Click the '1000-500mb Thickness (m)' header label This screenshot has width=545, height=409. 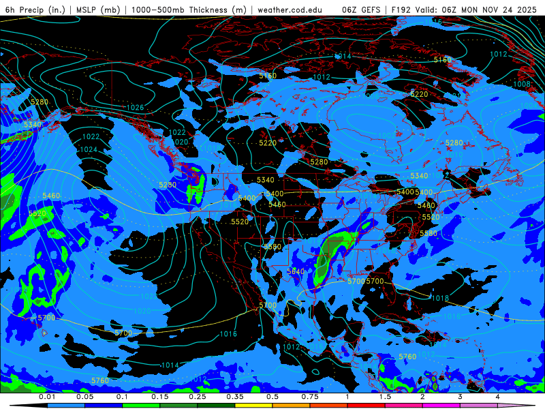[189, 10]
